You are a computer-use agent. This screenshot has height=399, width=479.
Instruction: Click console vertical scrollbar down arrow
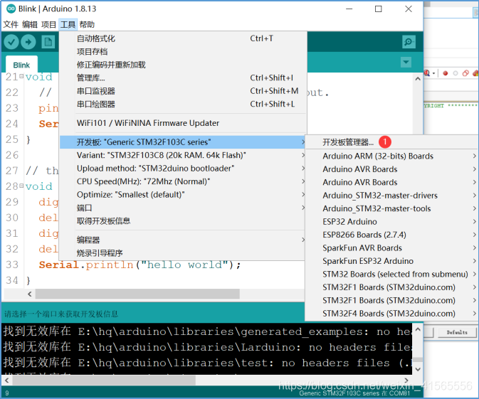click(418, 369)
